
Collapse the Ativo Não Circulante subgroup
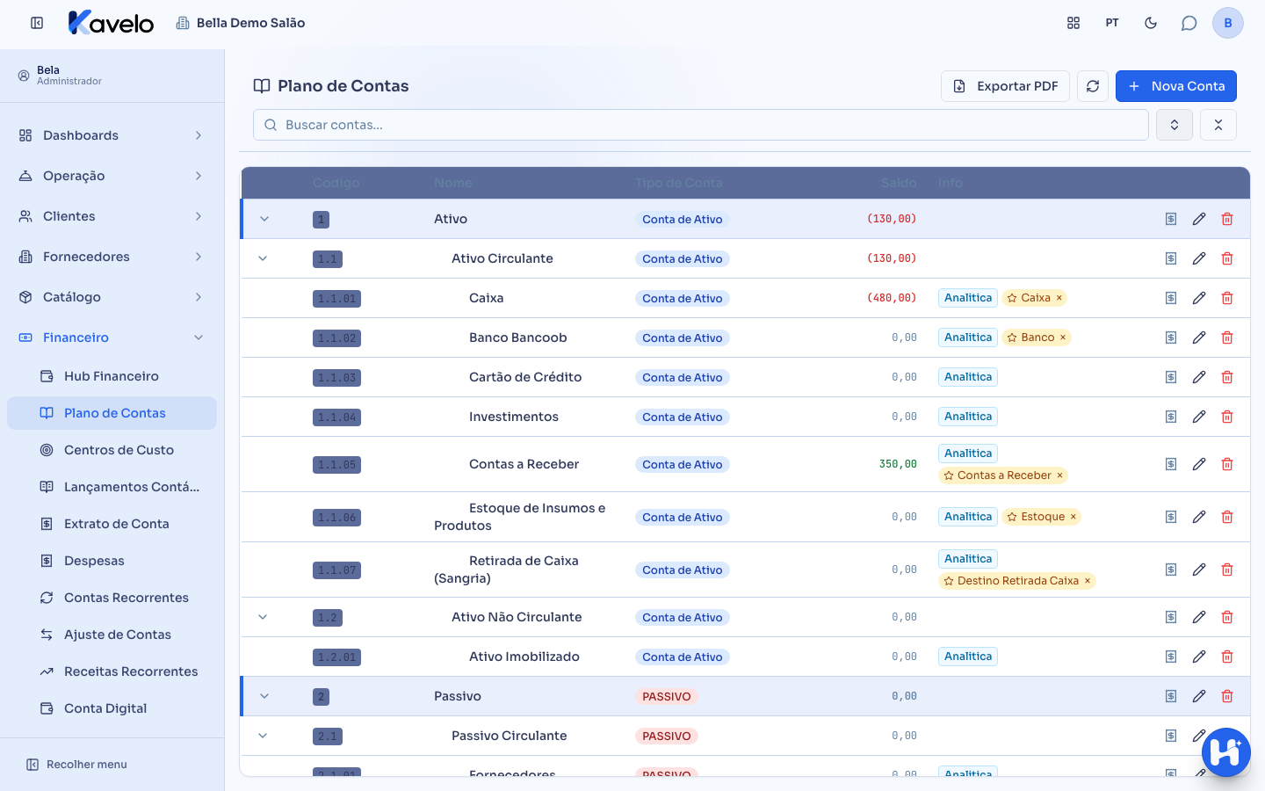click(263, 617)
